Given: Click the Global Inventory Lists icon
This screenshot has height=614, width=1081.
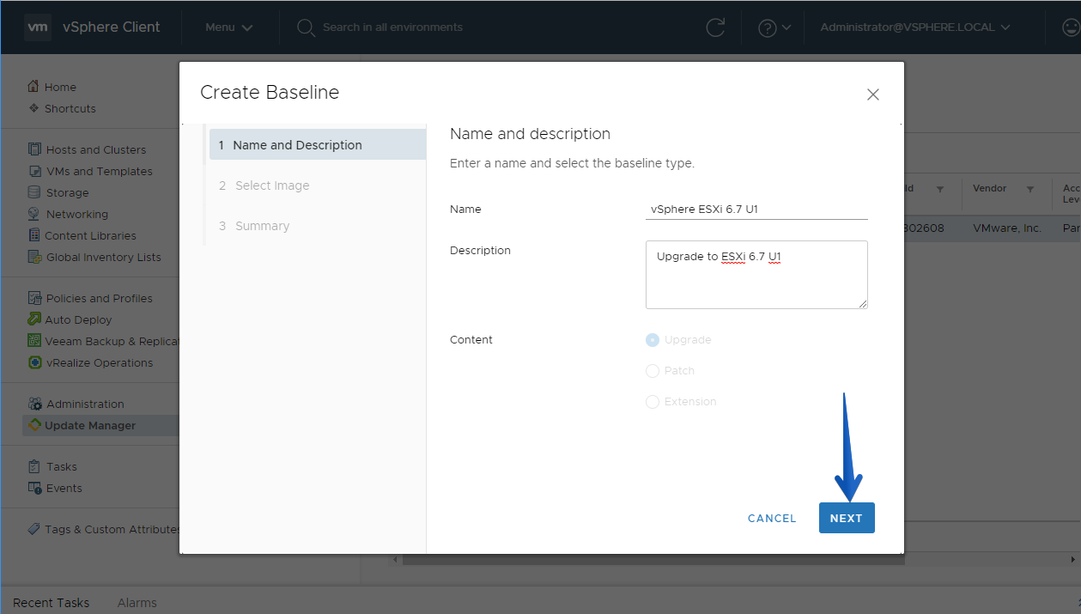Looking at the screenshot, I should (x=34, y=257).
